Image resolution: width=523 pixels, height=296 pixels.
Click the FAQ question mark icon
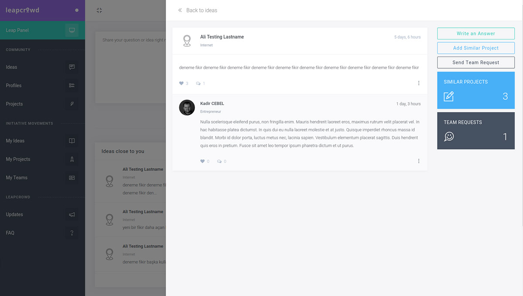[72, 233]
